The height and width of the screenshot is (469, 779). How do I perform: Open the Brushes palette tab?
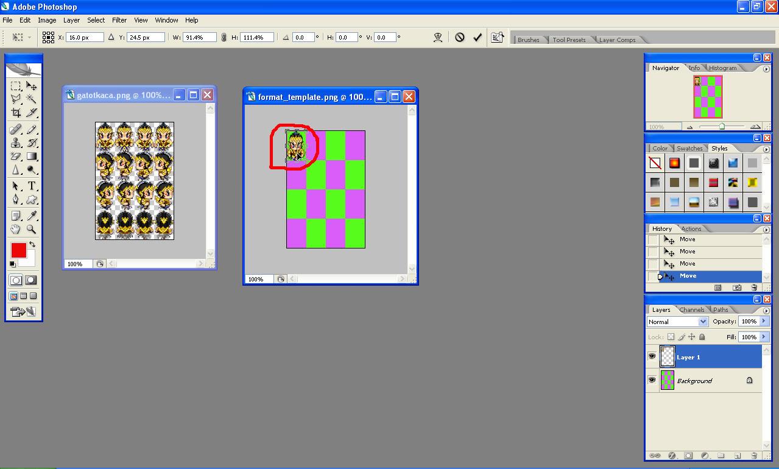[x=528, y=40]
